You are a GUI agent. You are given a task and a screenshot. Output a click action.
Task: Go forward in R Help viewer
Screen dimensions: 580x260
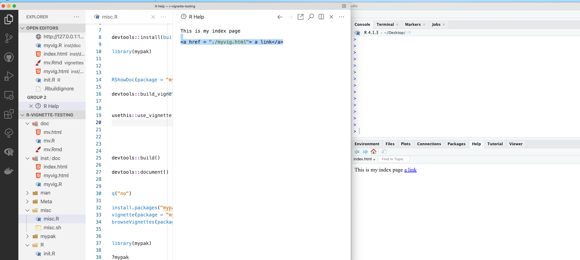pos(290,17)
